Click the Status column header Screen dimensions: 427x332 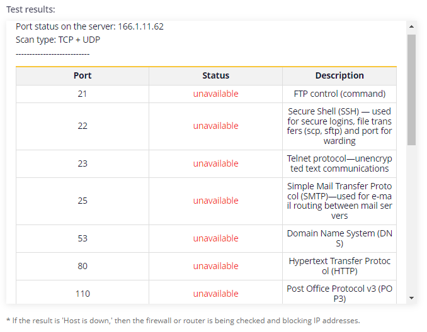tap(215, 75)
